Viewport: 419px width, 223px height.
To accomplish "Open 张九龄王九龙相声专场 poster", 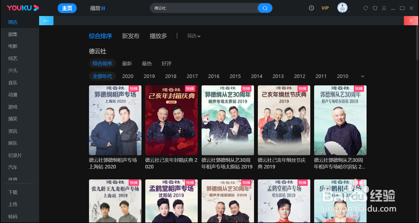I will tap(115, 201).
